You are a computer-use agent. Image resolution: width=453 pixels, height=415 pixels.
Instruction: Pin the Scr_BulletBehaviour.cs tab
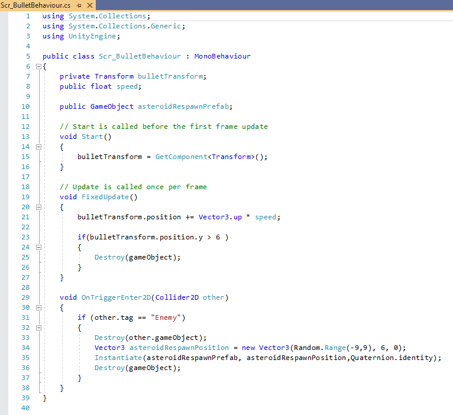79,5
